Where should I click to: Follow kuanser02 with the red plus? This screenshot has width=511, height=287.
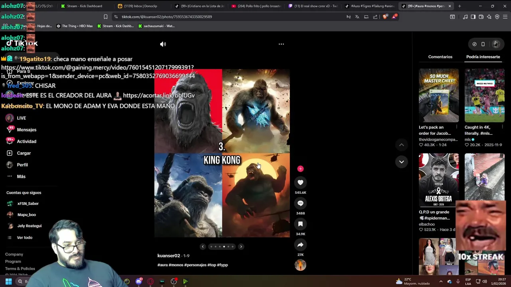point(301,169)
